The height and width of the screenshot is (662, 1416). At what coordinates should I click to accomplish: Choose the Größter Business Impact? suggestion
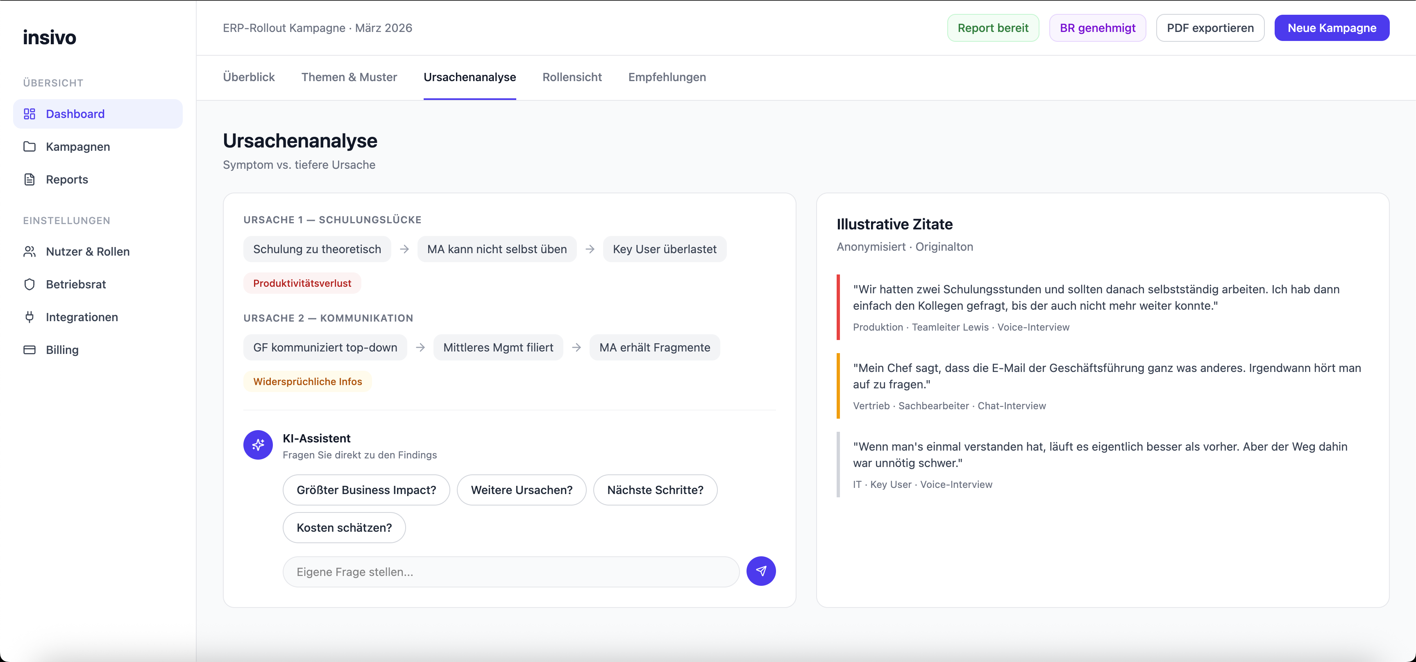tap(366, 490)
